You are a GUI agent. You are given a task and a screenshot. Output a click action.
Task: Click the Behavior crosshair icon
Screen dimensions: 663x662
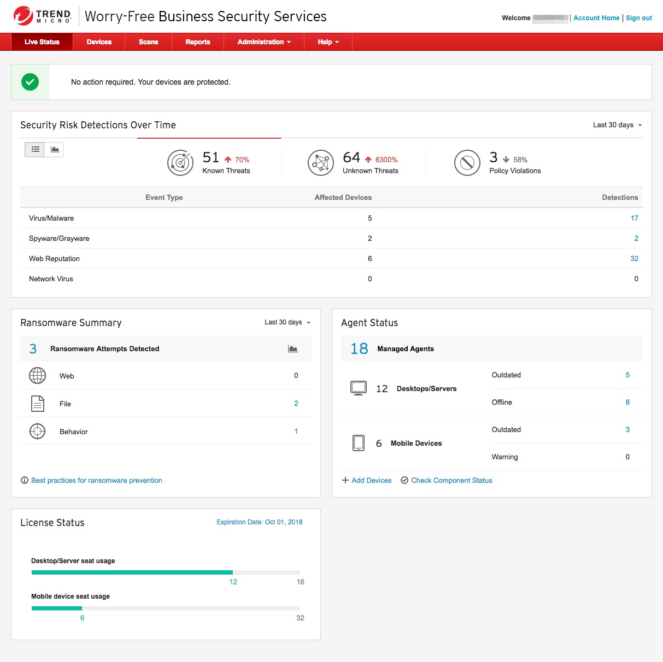point(37,432)
